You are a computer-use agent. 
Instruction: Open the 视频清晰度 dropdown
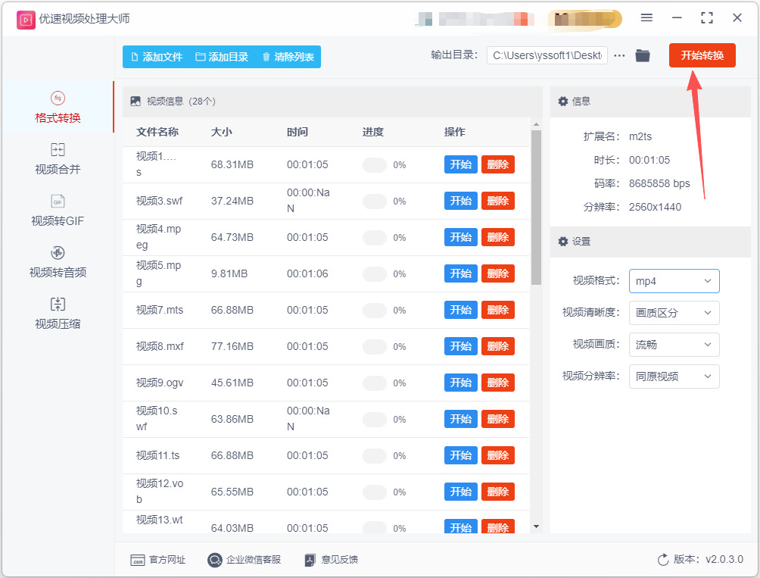tap(674, 313)
